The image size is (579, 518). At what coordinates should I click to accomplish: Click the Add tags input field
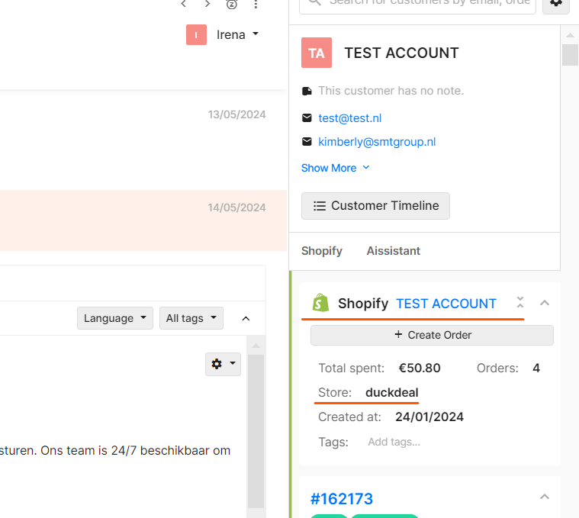pyautogui.click(x=394, y=442)
